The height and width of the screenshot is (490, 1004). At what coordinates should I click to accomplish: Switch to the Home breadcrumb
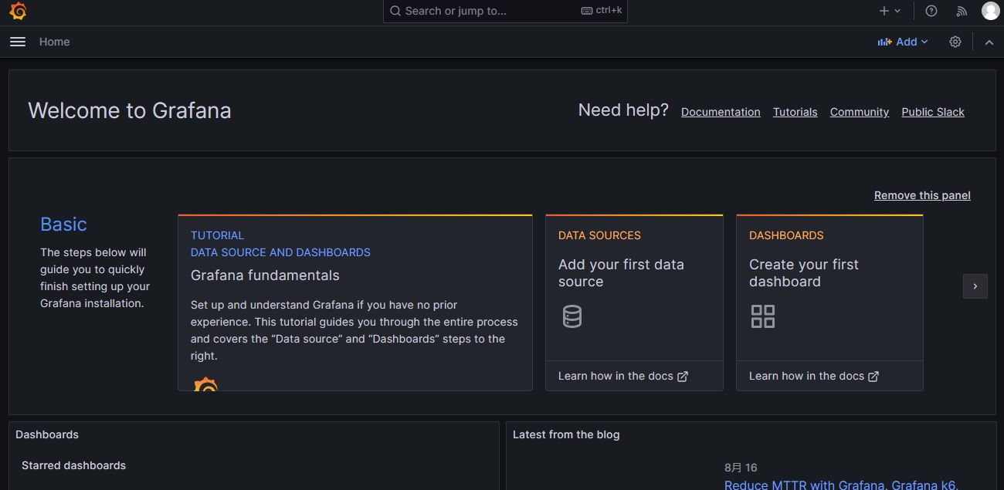pyautogui.click(x=54, y=42)
